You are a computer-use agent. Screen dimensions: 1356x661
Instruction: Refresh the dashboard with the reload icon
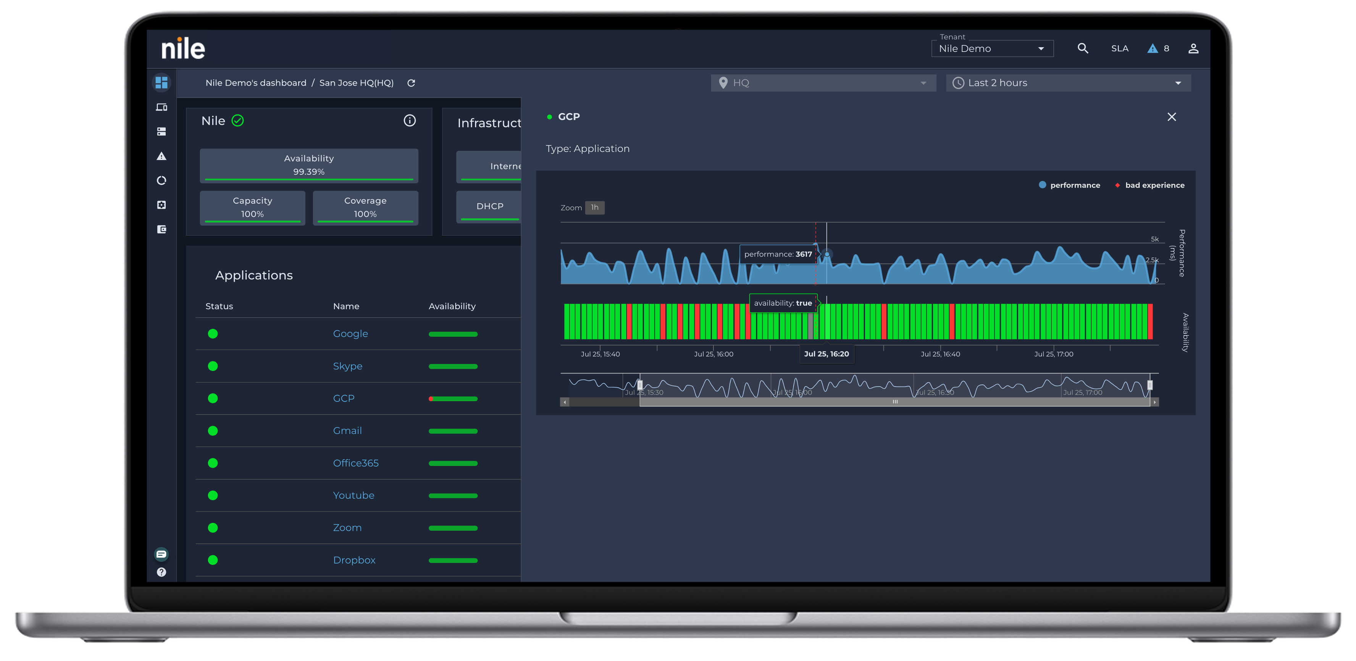pos(411,83)
